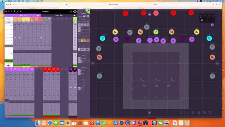Switch to the Objects 1-32 tab
Screen dimensions: 225x127
click(x=23, y=15)
